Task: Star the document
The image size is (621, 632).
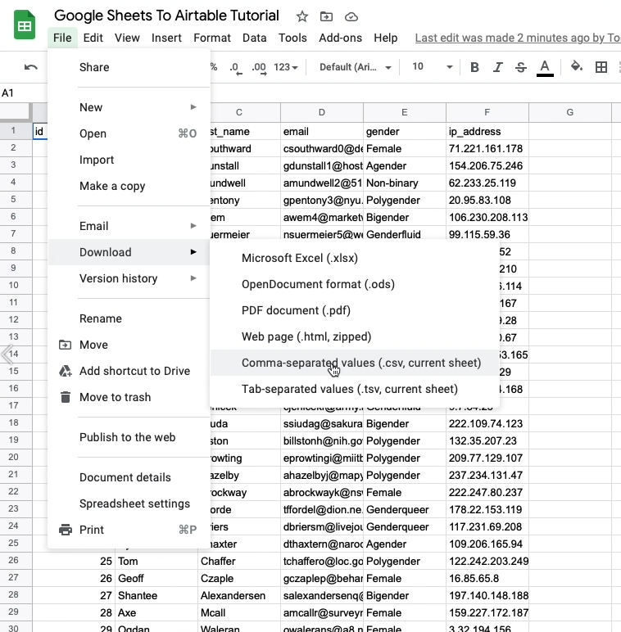Action: point(302,16)
